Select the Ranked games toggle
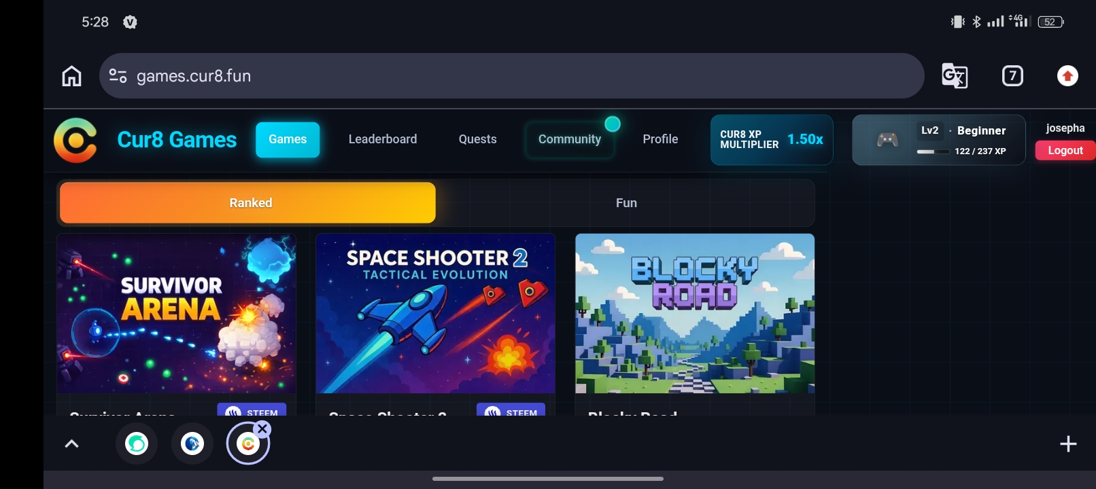The image size is (1096, 489). [x=247, y=202]
